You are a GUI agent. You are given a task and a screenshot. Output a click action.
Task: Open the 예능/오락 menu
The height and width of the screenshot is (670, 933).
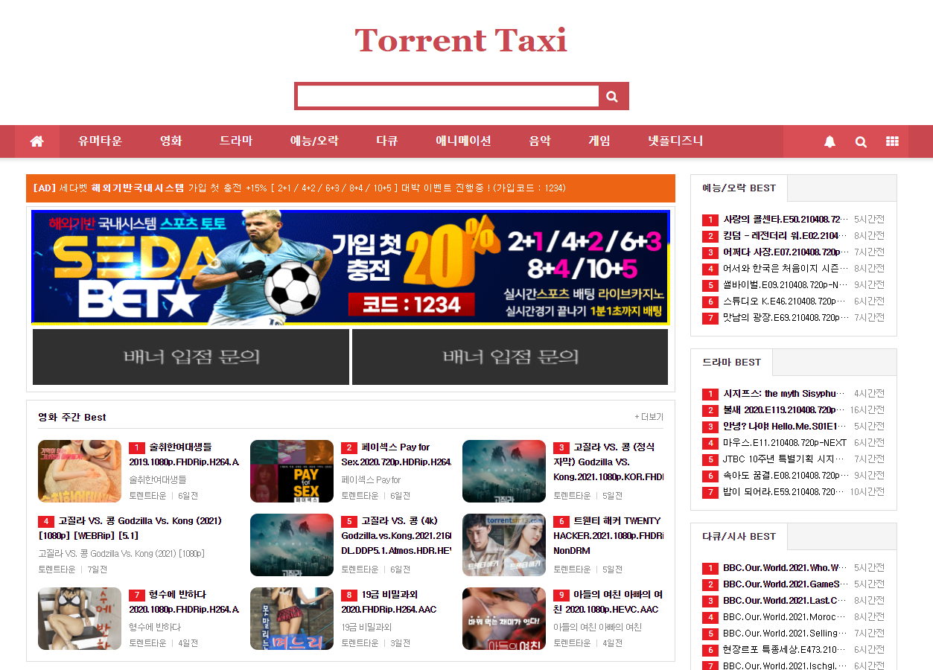click(x=313, y=141)
